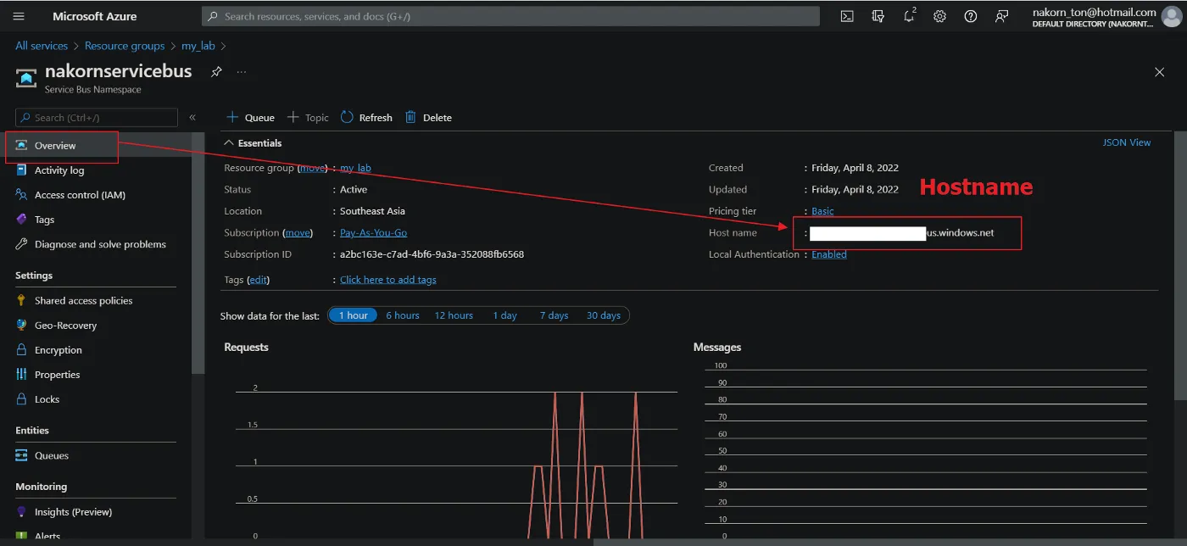
Task: Click here to add tags link
Action: 388,280
